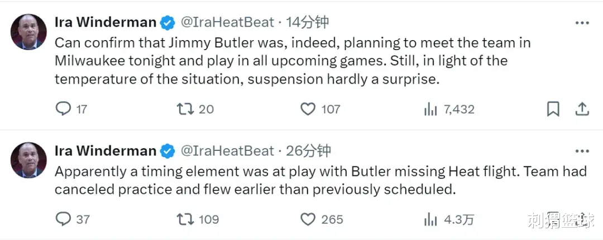
Task: Open Ira Winderman avatar on second tweet
Action: (x=28, y=160)
